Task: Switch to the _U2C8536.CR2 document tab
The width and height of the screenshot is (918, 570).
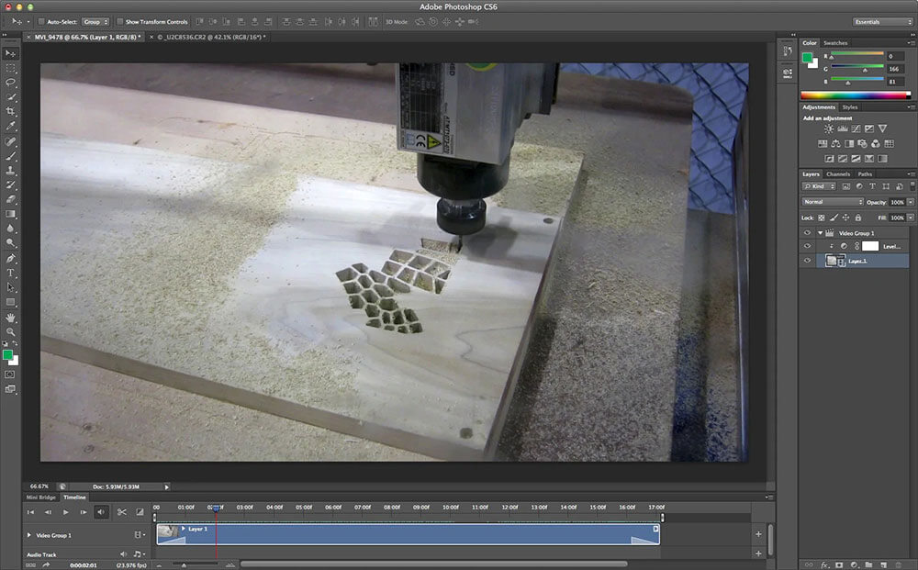Action: click(x=211, y=37)
